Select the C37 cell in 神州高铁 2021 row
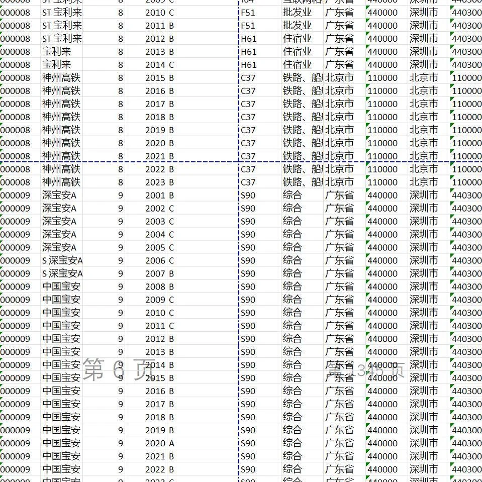This screenshot has width=482, height=482. (260, 156)
